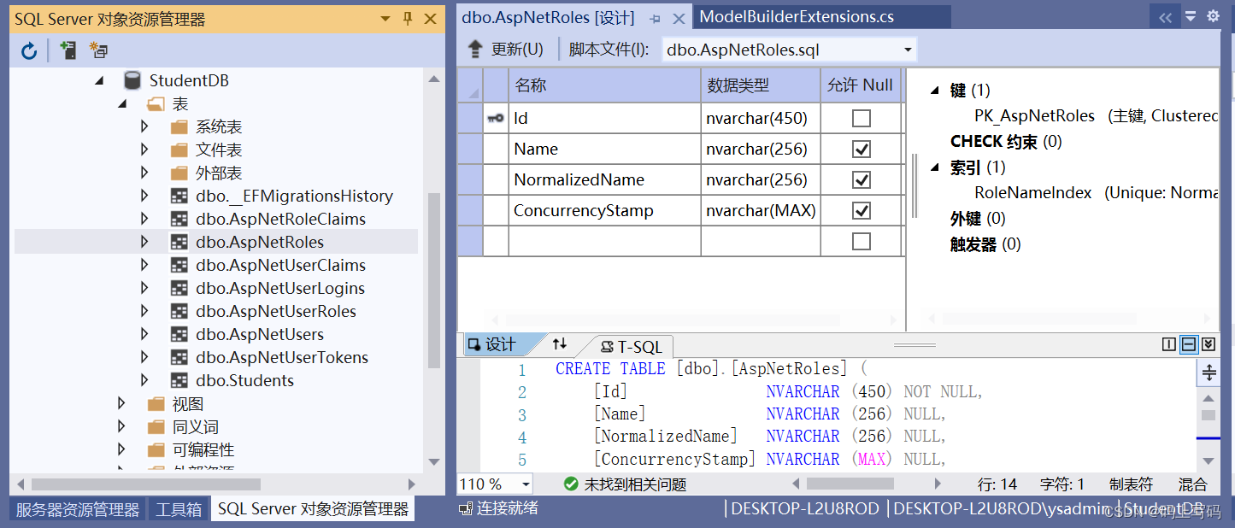1235x528 pixels.
Task: Refresh the SQL Server Object Explorer
Action: [28, 50]
